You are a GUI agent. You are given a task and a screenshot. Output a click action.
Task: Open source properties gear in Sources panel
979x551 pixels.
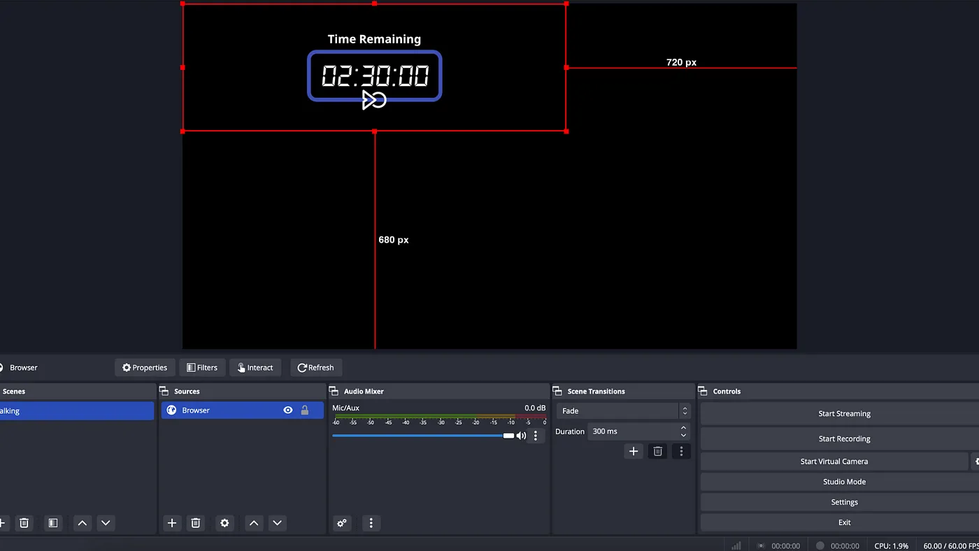[x=224, y=523]
